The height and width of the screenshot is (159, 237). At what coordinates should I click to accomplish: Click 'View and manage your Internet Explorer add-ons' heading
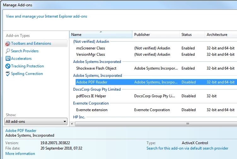click(46, 16)
